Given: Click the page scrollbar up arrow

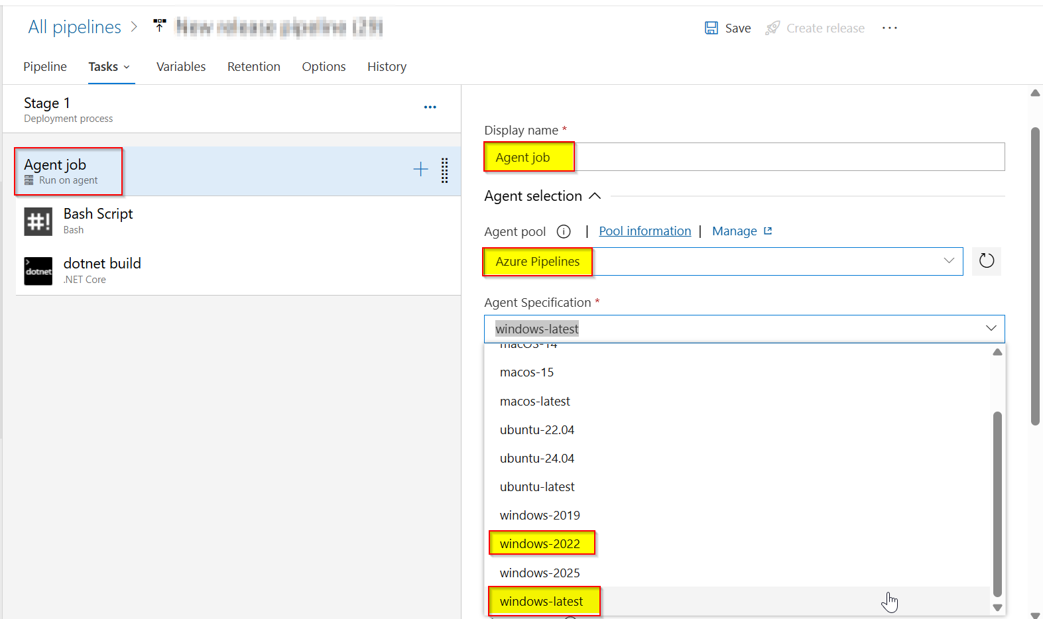Looking at the screenshot, I should click(1035, 93).
